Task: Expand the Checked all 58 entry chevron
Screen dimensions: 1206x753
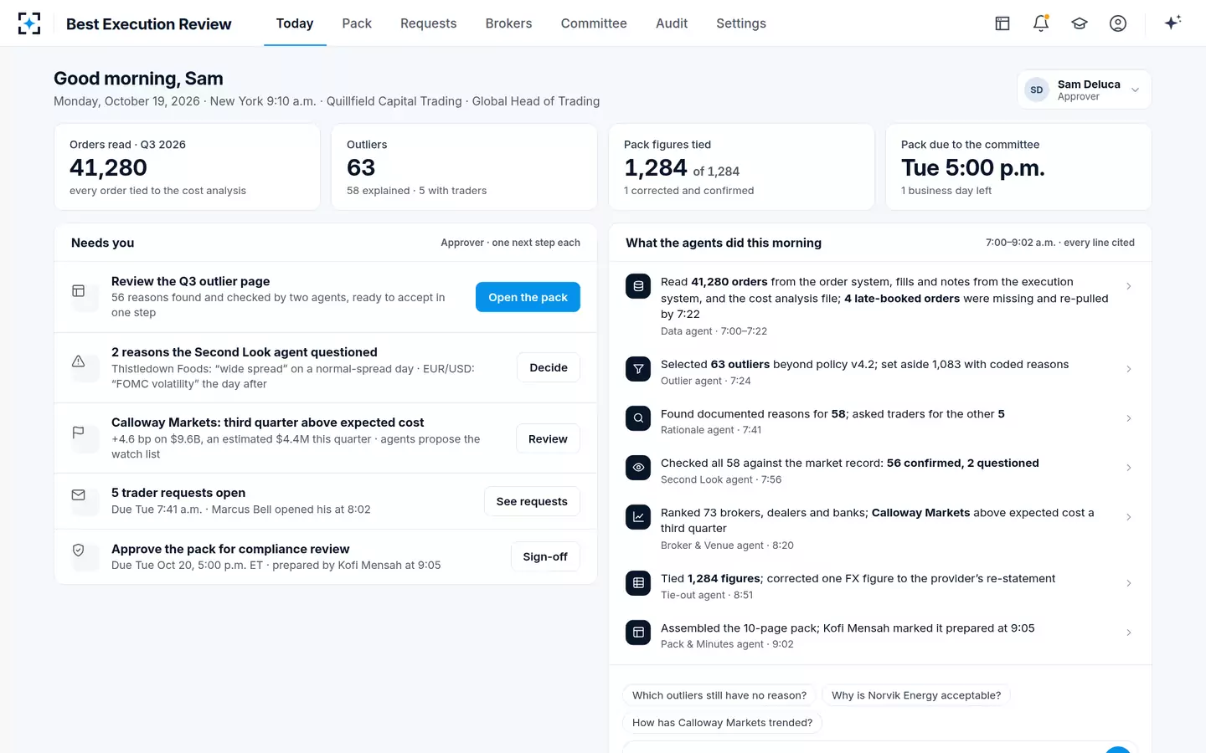Action: tap(1129, 468)
